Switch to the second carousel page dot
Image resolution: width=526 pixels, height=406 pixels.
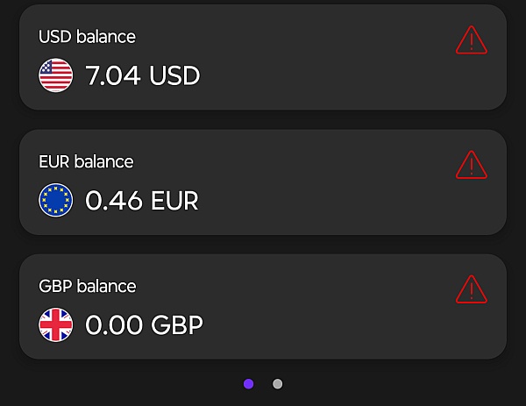point(277,383)
